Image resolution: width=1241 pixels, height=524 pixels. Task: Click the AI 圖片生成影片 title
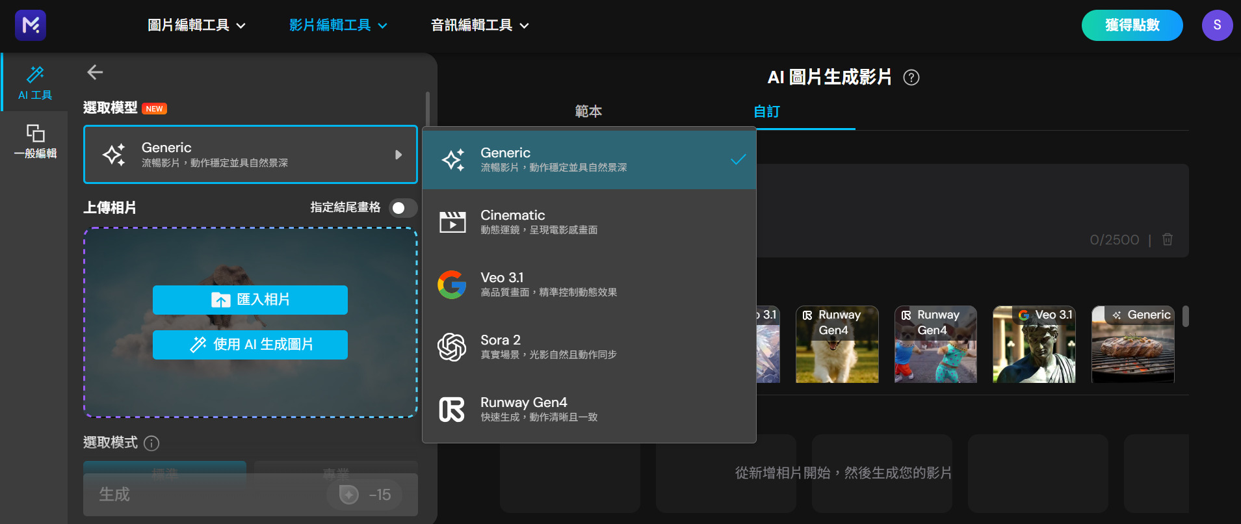point(830,77)
